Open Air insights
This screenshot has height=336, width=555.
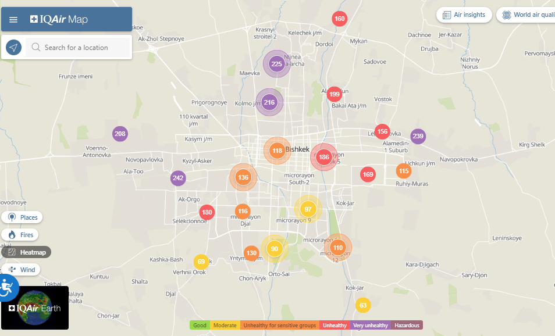(464, 15)
